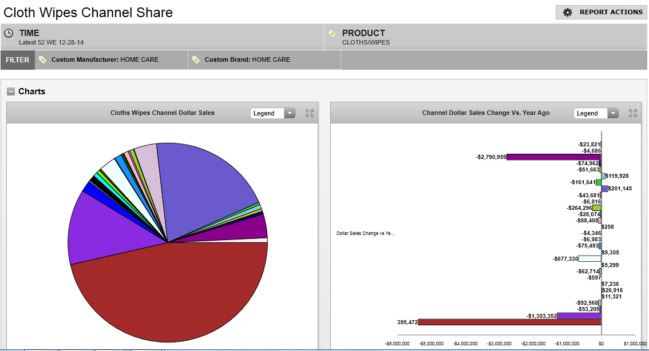Click the clock icon beside TIME
The image size is (649, 351).
9,33
